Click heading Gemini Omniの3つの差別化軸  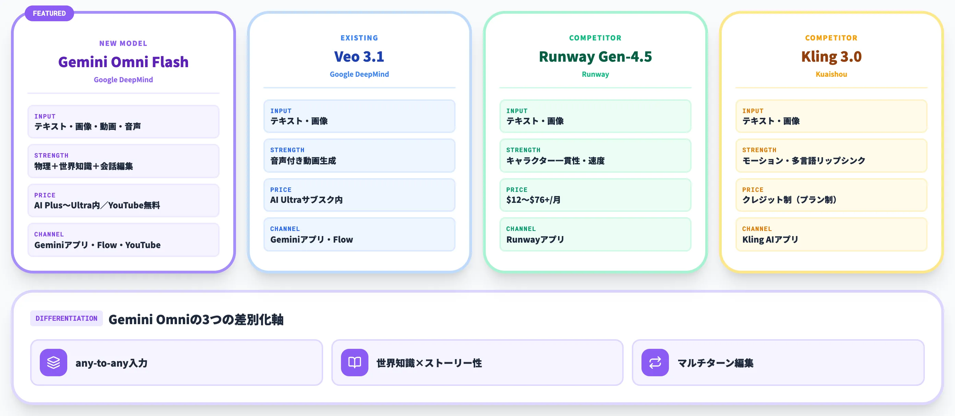tap(196, 319)
